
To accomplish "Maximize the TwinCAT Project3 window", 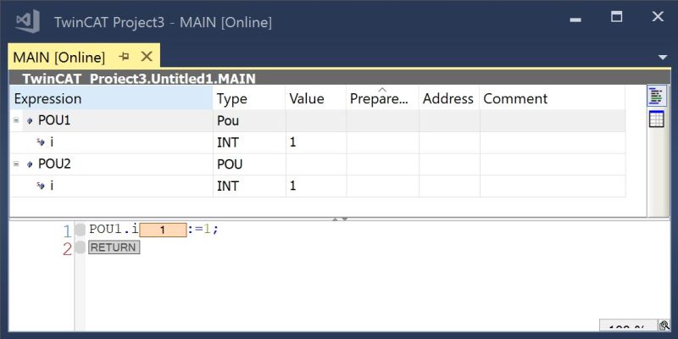I will tap(616, 16).
